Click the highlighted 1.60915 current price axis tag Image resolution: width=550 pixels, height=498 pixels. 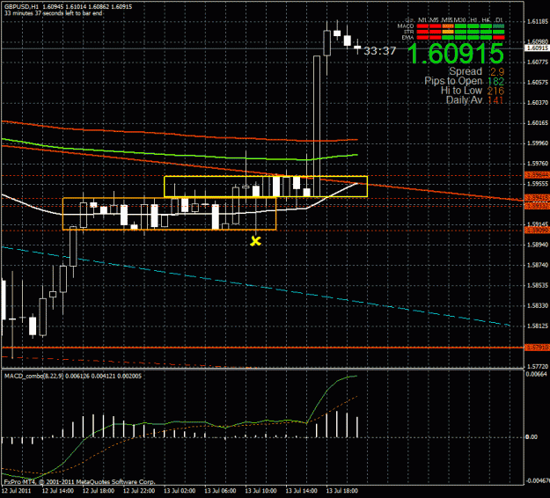(537, 48)
